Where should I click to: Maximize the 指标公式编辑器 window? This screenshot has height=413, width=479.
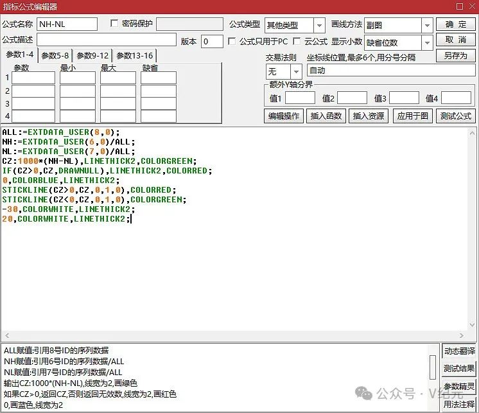[x=460, y=6]
